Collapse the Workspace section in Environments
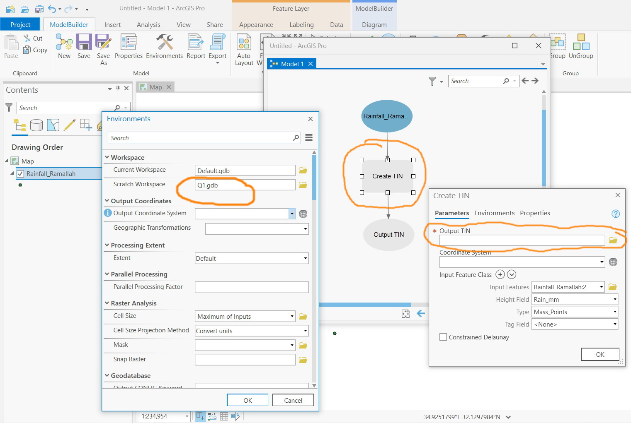Image resolution: width=631 pixels, height=423 pixels. [107, 157]
